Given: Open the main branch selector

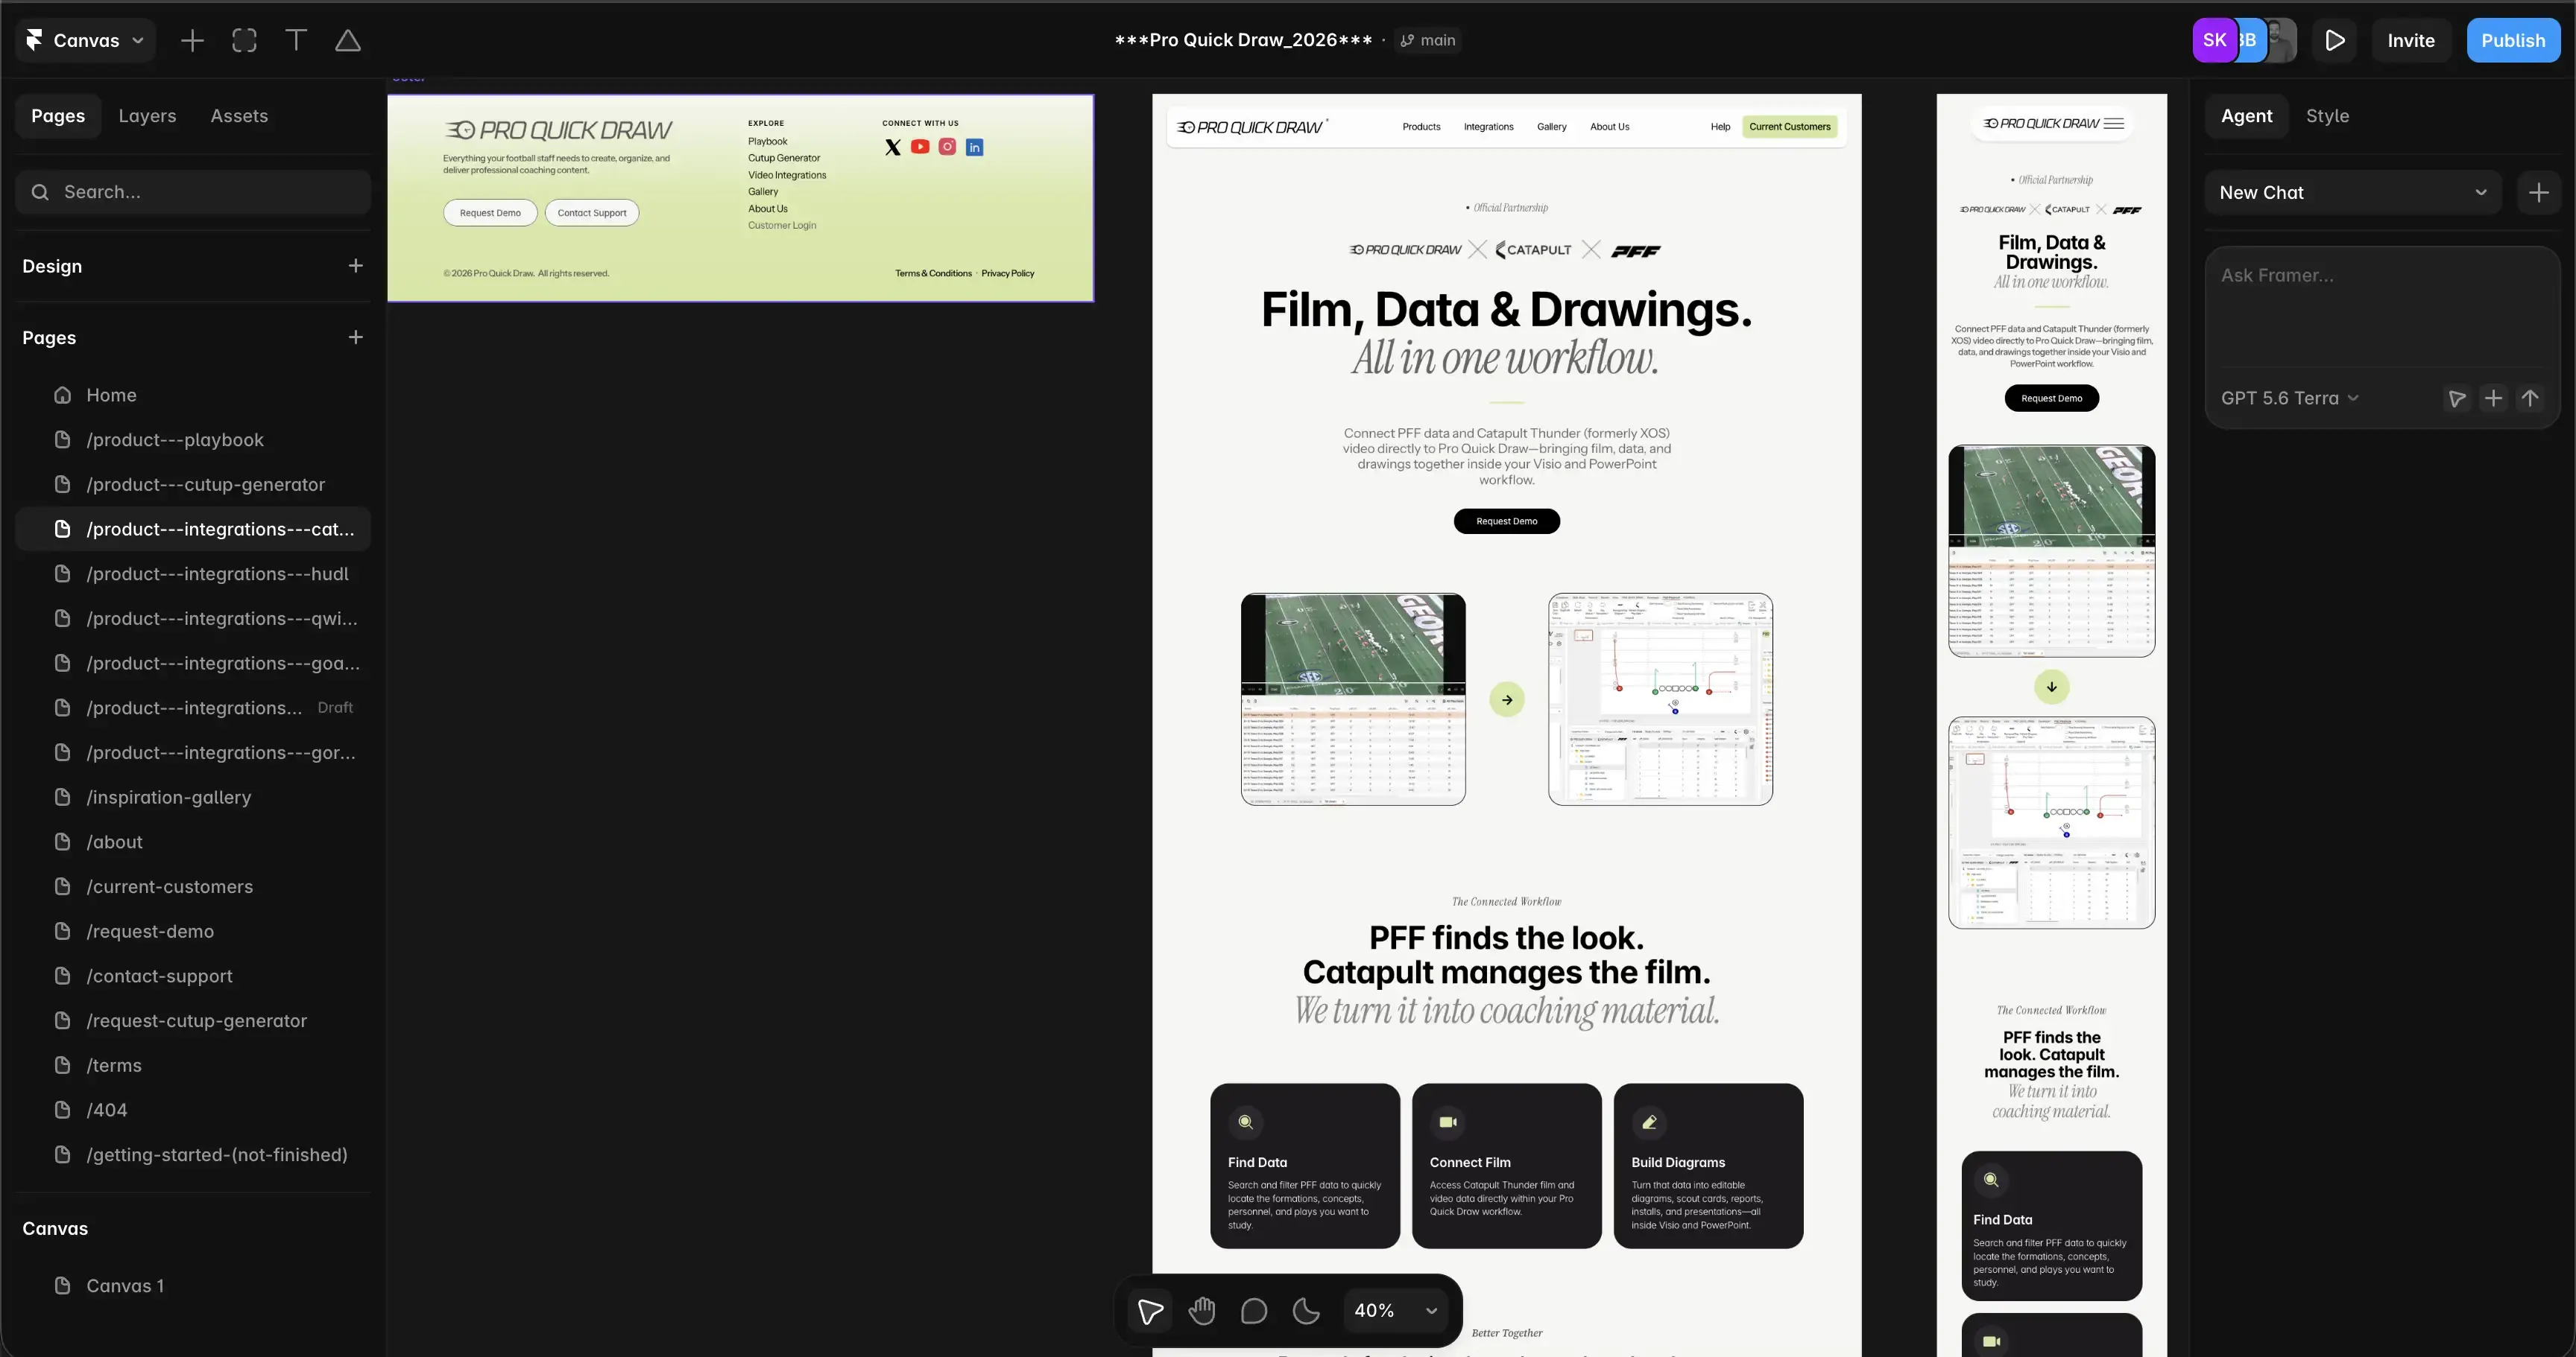Looking at the screenshot, I should pyautogui.click(x=1428, y=40).
